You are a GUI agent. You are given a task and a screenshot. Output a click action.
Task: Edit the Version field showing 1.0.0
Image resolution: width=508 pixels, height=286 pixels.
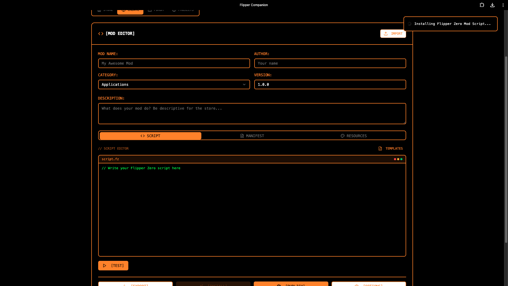(330, 84)
